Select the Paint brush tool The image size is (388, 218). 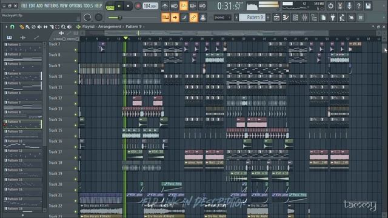pos(27,27)
